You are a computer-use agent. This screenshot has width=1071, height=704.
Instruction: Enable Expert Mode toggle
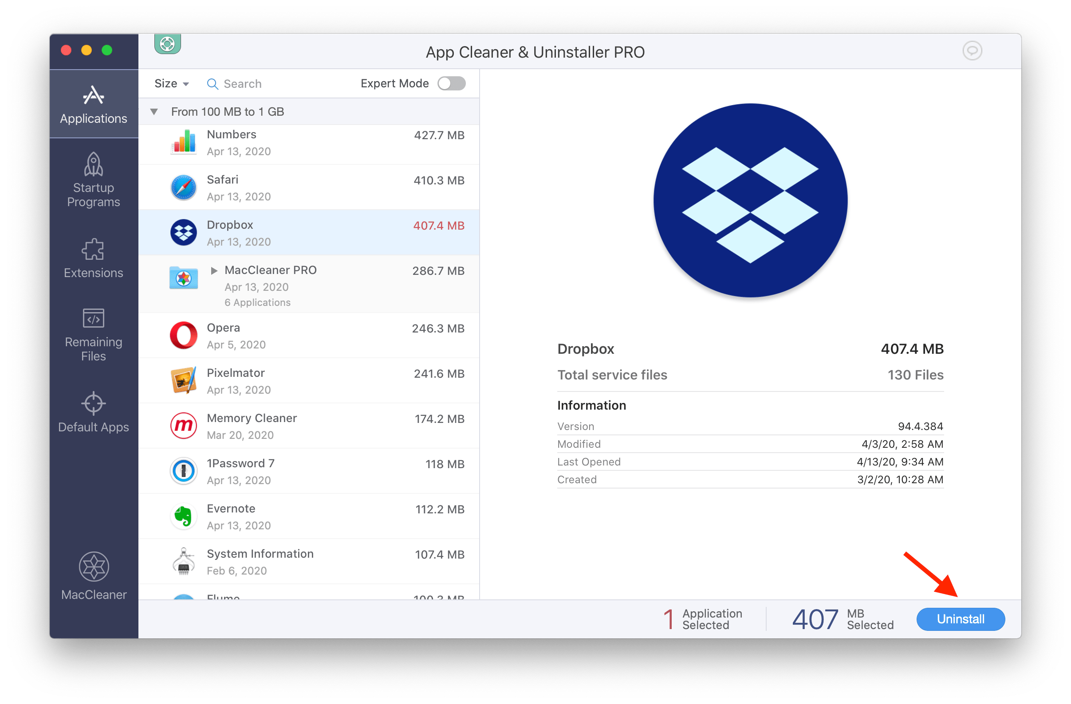click(454, 83)
